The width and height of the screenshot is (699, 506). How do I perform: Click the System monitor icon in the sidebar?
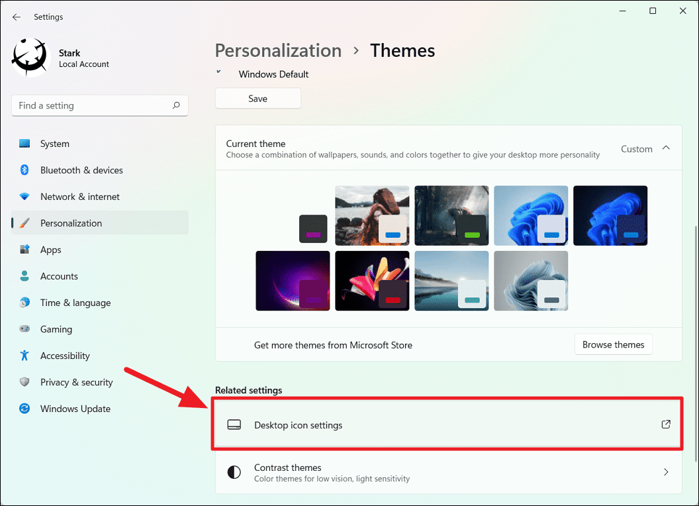[24, 144]
